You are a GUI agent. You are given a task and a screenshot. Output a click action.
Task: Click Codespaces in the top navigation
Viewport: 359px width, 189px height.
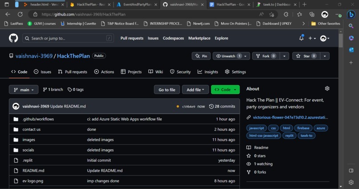173,38
